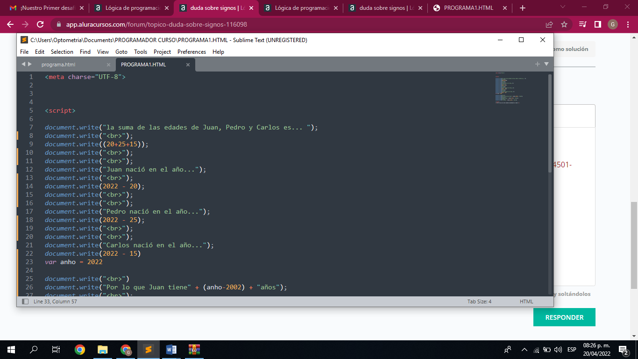This screenshot has height=359, width=638.
Task: Click "var anho = 2022" line
Action: [73, 262]
